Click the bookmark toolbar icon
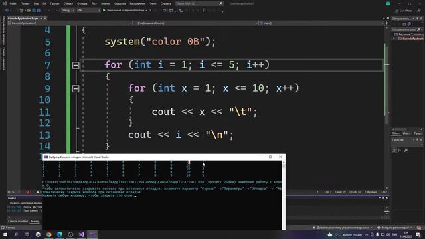 click(204, 11)
